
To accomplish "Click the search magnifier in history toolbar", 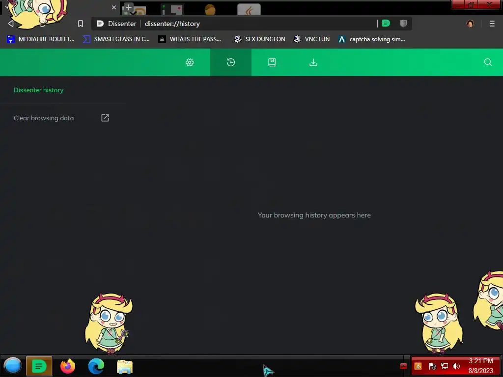I will pos(488,62).
